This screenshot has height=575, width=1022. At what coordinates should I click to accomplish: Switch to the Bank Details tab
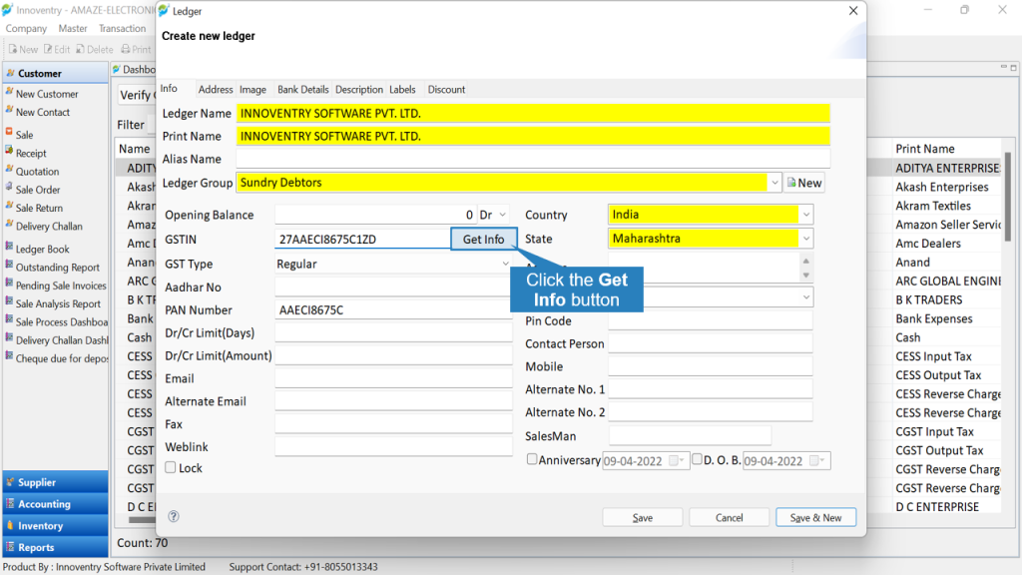[303, 89]
